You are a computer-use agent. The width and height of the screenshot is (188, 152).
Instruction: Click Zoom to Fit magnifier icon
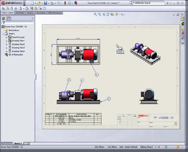pyautogui.click(x=95, y=14)
